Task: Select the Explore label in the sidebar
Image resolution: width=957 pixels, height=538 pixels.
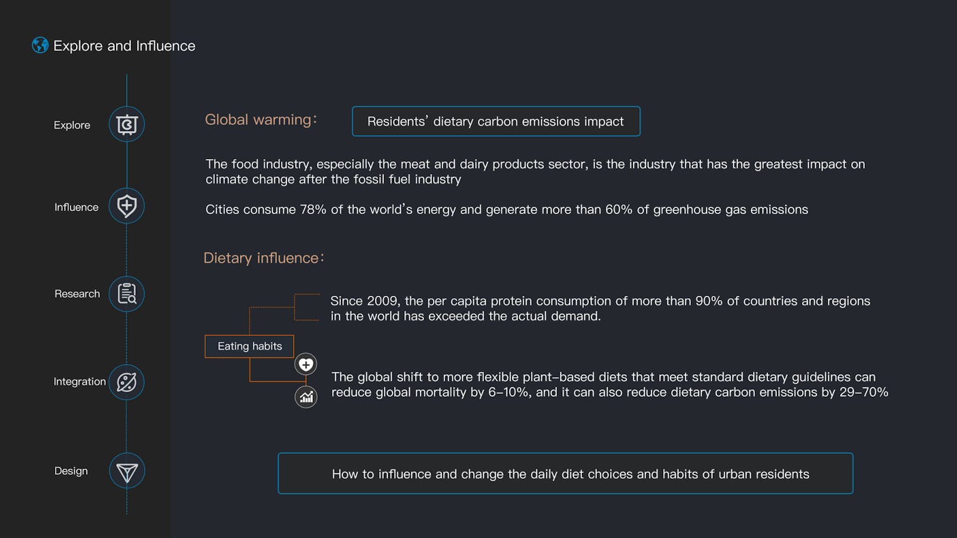Action: (x=72, y=125)
